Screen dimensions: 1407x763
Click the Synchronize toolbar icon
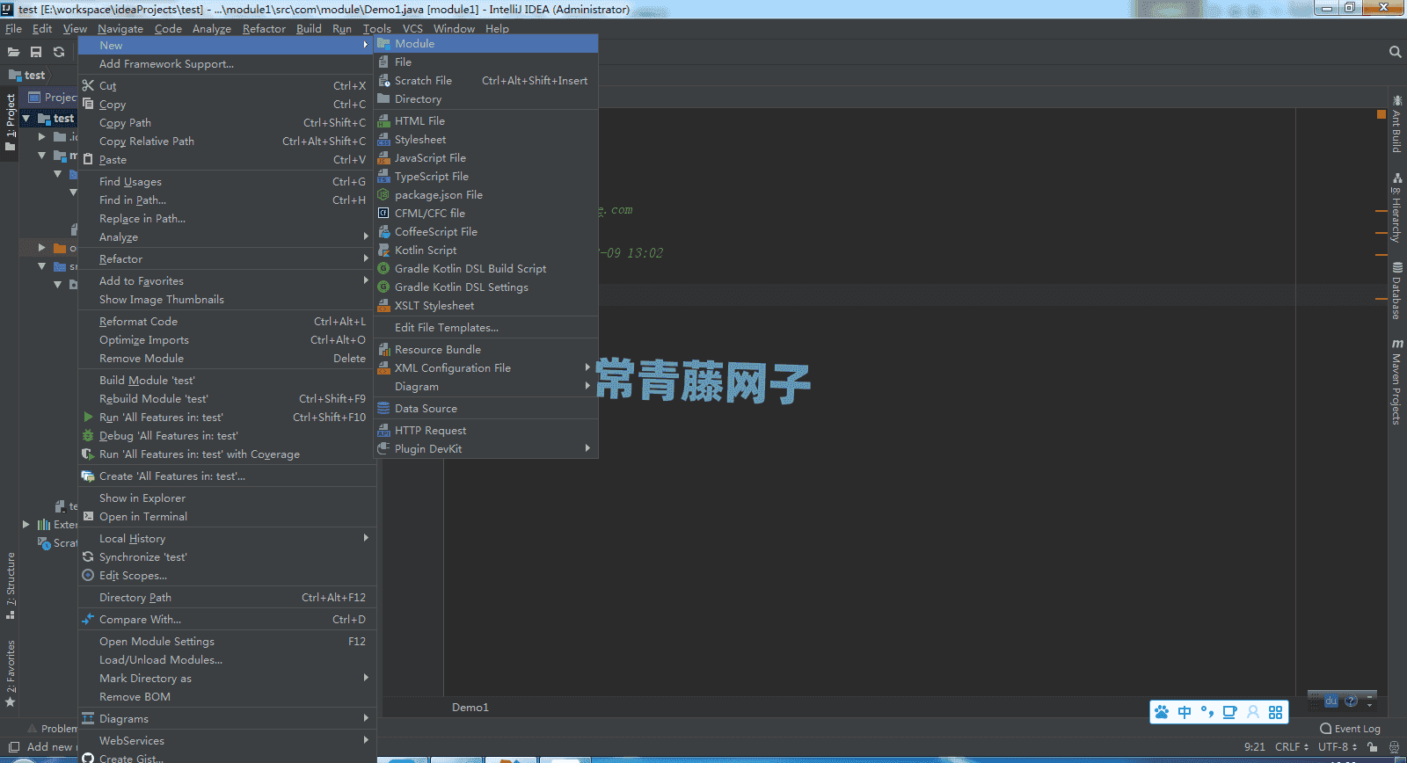pos(59,52)
